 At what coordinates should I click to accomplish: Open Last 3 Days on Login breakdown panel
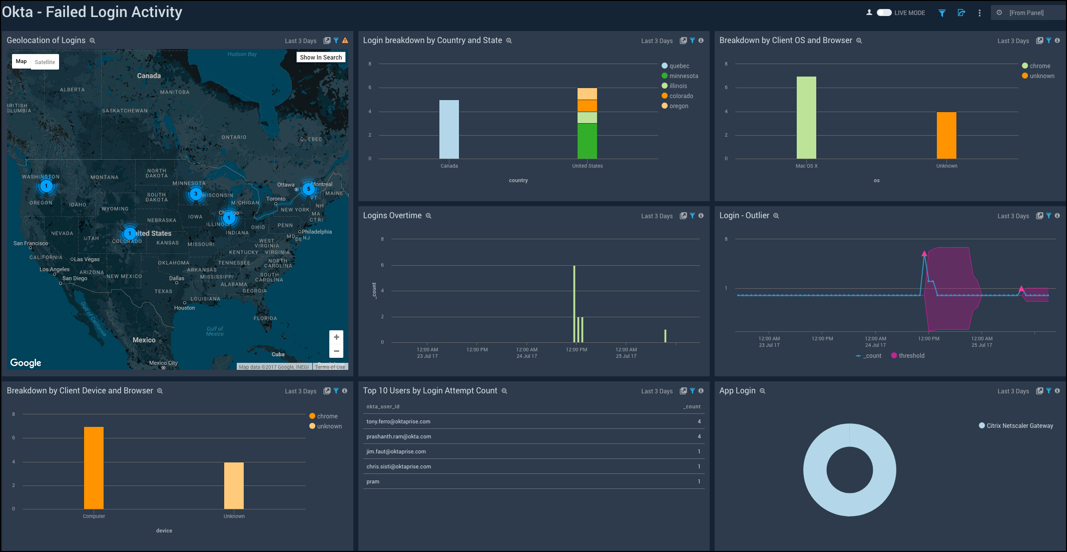657,41
